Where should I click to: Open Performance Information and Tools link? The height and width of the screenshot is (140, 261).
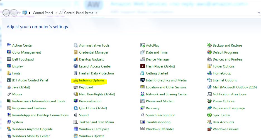pos(39,101)
